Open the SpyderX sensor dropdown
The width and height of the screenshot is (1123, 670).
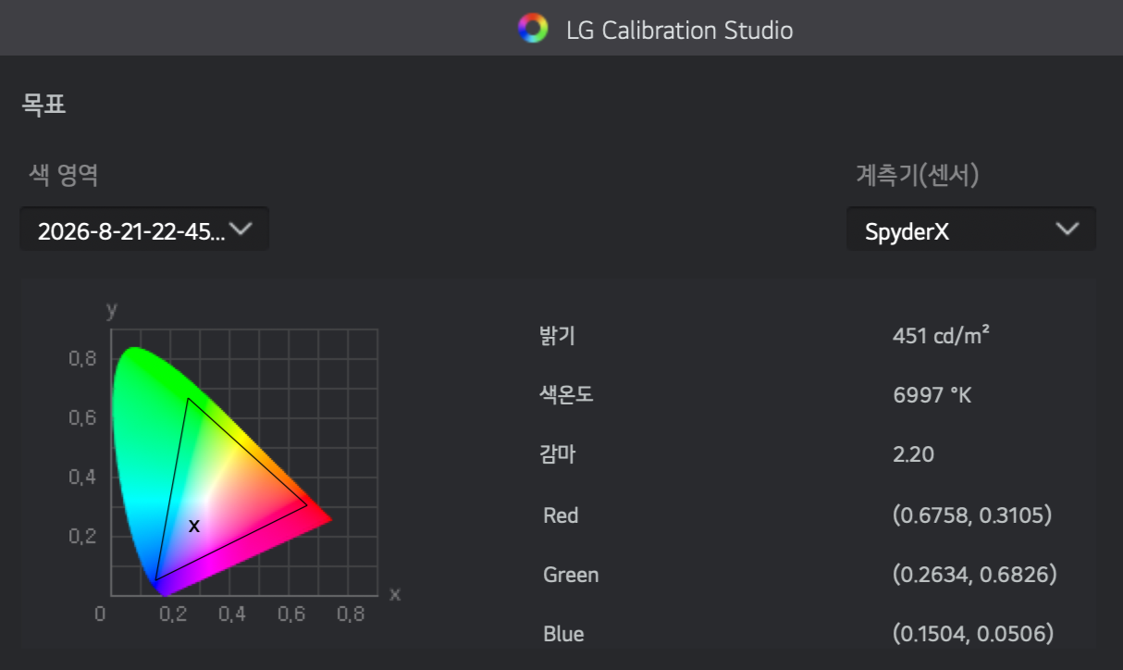tap(971, 229)
